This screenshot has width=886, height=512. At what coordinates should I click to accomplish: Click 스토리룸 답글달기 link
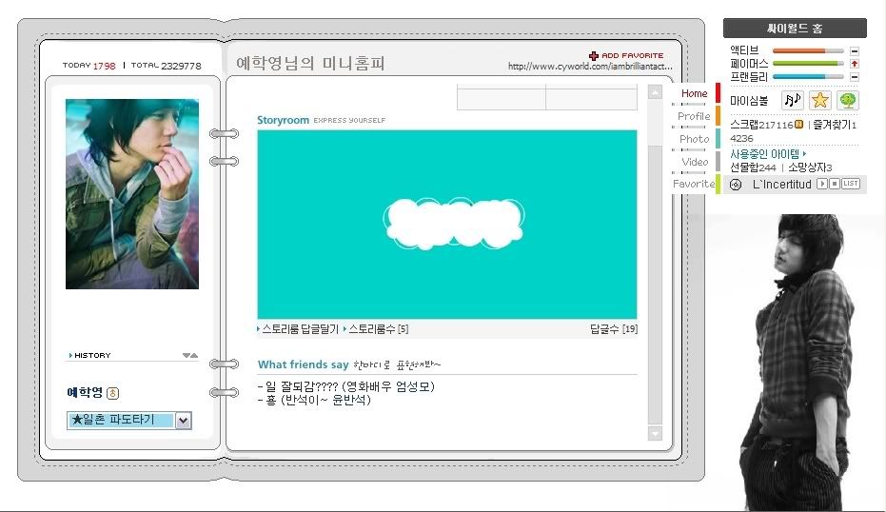(298, 329)
